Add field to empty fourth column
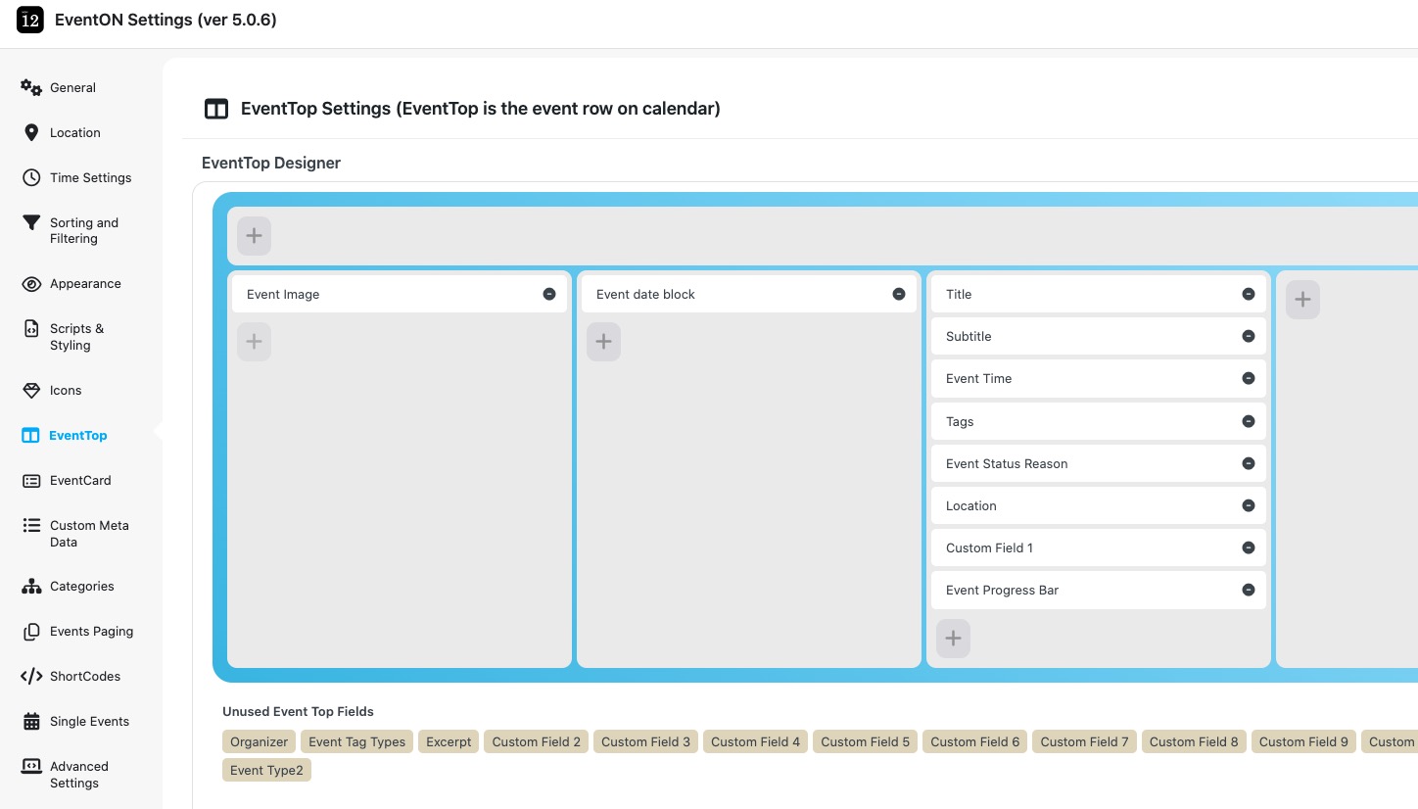 coord(1302,300)
